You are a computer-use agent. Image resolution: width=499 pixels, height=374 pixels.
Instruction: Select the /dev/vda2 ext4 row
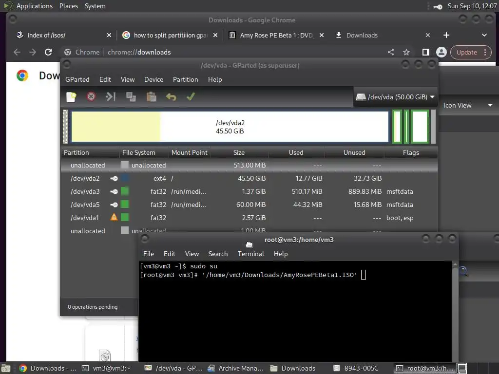click(x=249, y=178)
